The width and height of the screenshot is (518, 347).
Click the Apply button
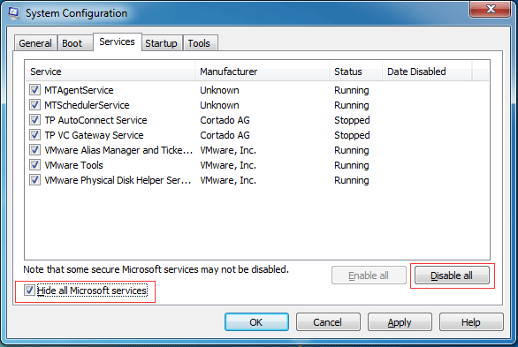click(x=400, y=322)
